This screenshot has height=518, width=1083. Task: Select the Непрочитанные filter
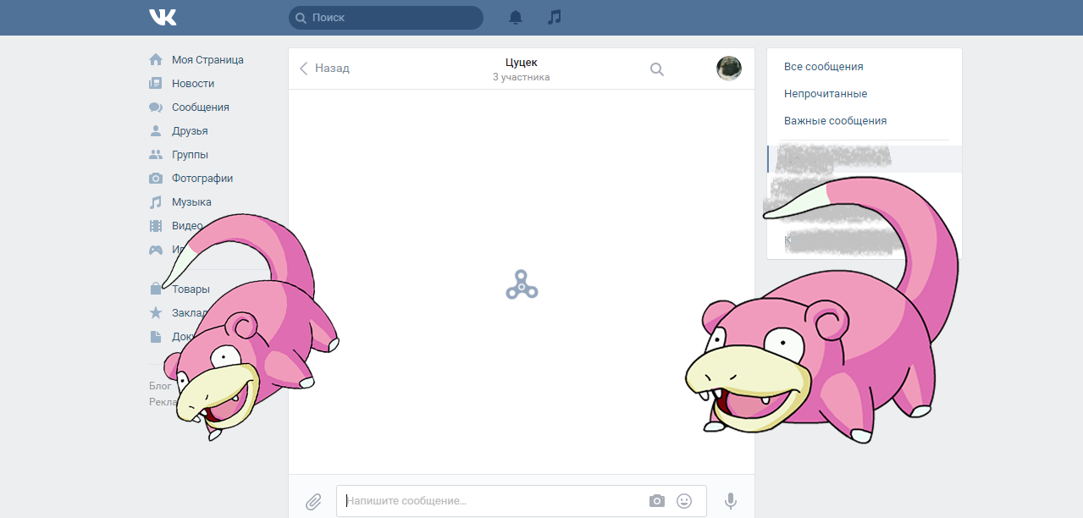click(825, 94)
